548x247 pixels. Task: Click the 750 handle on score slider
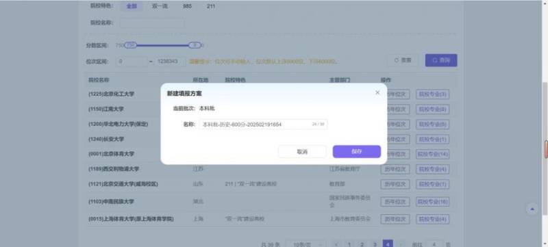click(130, 45)
